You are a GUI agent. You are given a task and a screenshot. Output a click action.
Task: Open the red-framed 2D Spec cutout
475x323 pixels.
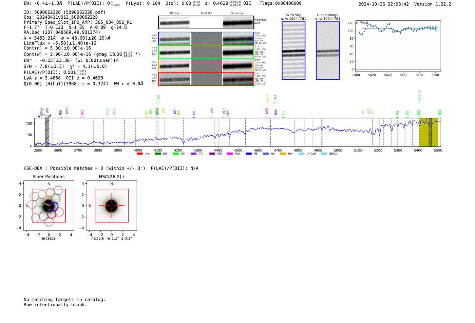175,79
